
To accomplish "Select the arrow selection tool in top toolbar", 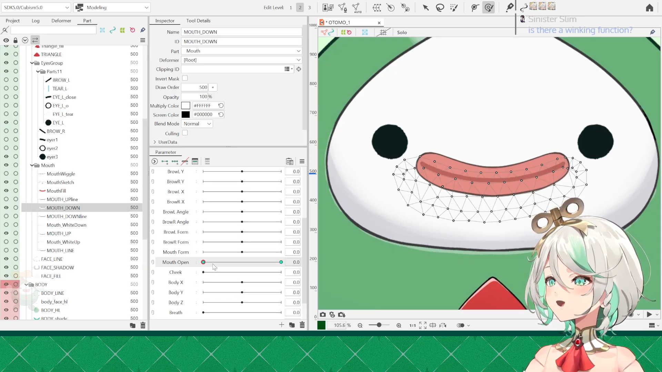I will 426,8.
